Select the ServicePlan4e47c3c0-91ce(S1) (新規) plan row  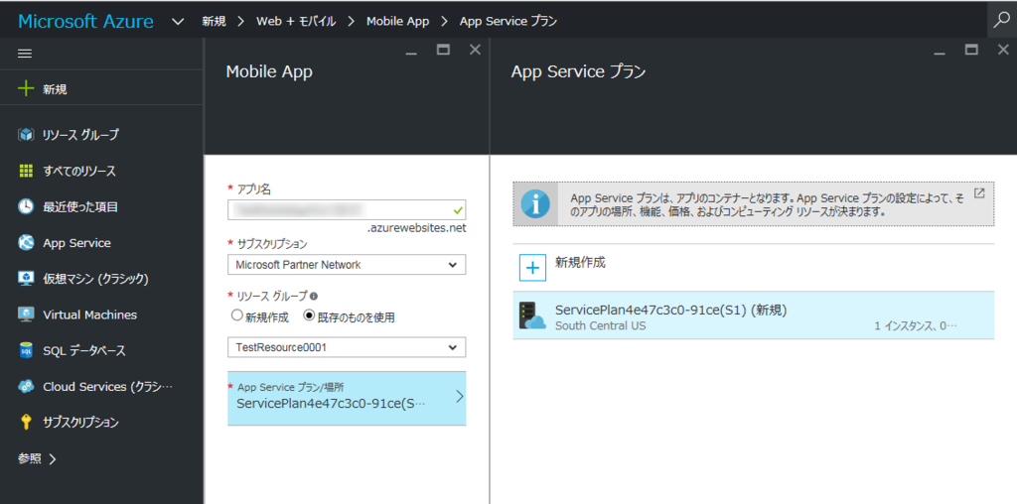click(x=753, y=315)
